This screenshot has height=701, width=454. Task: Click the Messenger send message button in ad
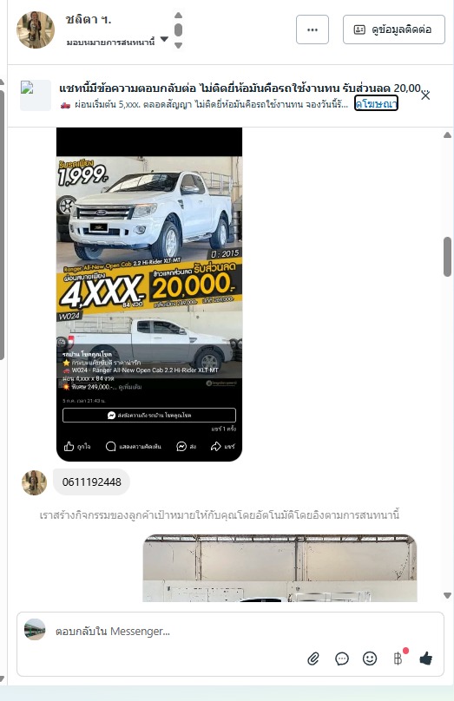[x=149, y=416]
